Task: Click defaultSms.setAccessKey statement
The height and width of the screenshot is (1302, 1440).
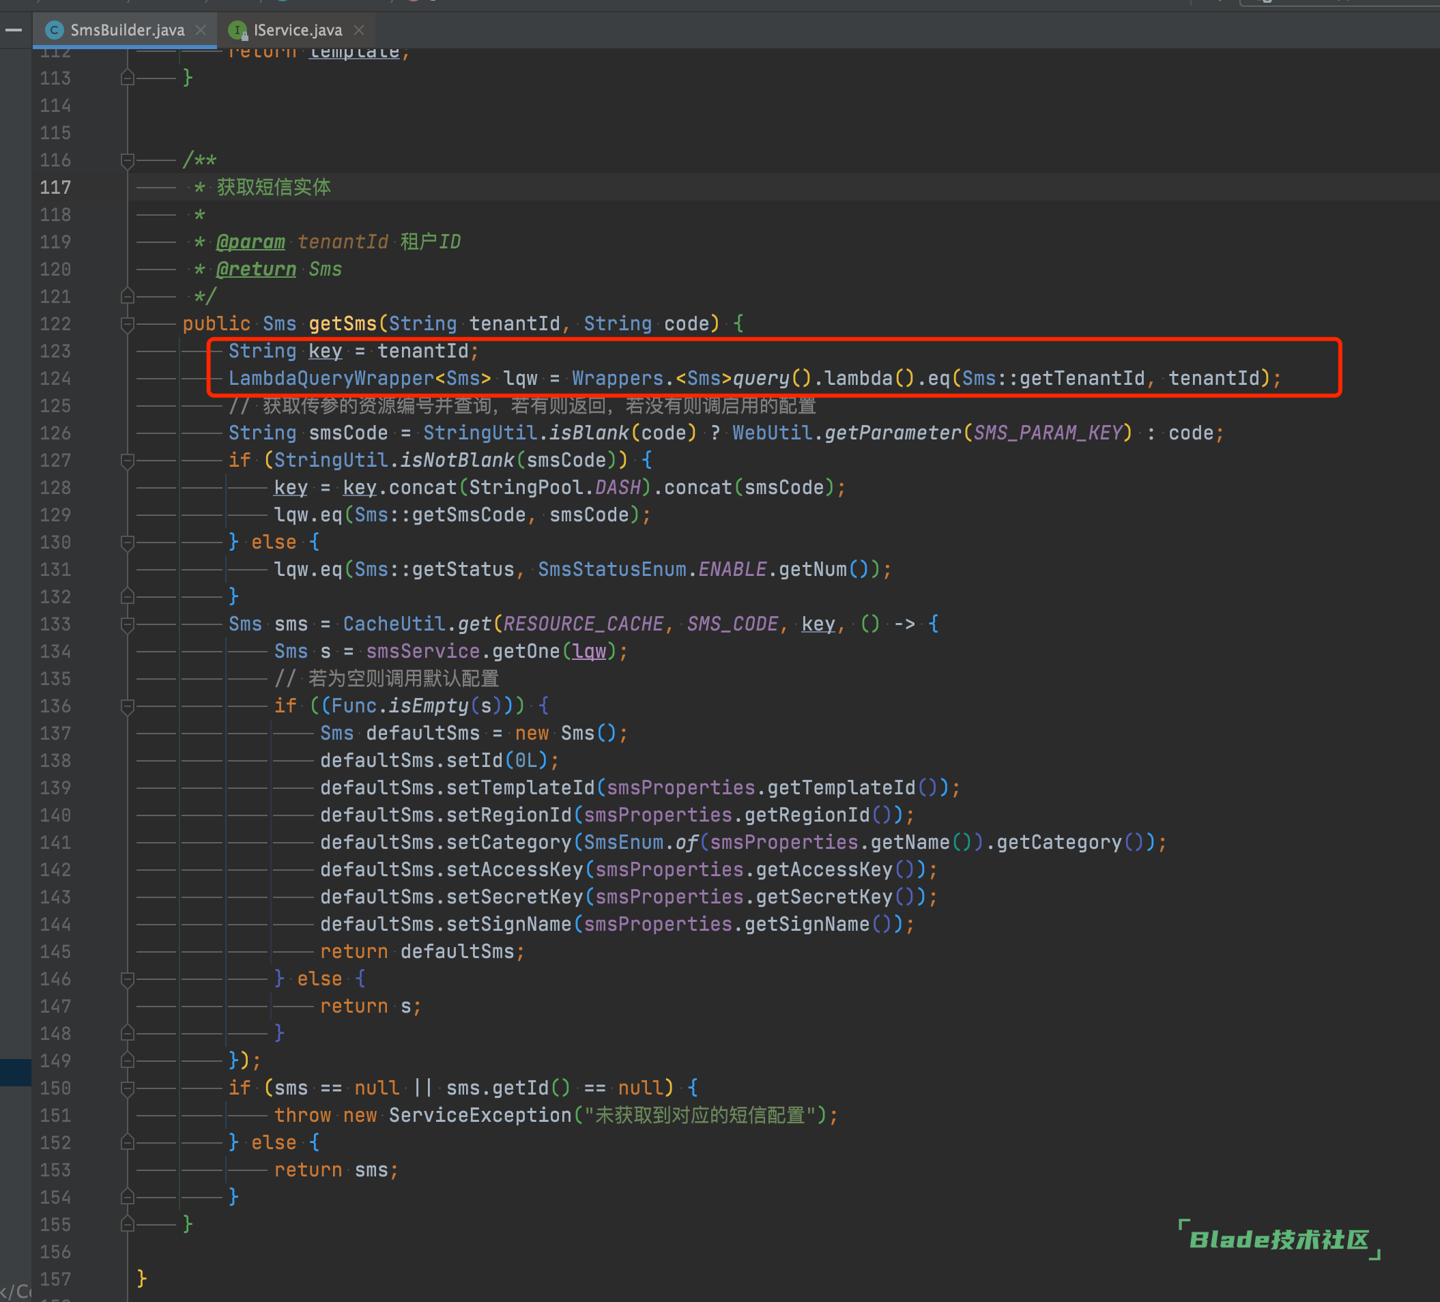Action: point(629,870)
